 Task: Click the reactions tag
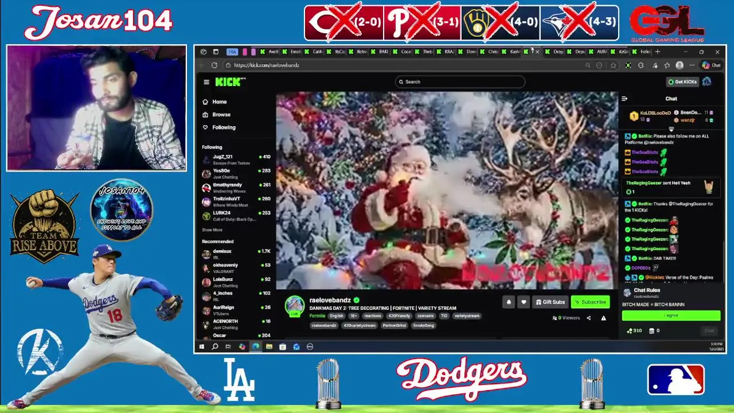pyautogui.click(x=373, y=315)
